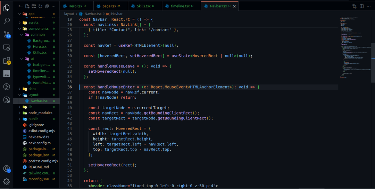Viewport: 375px width, 189px height.
Task: Click the Split Editor Right icon
Action: [361, 6]
